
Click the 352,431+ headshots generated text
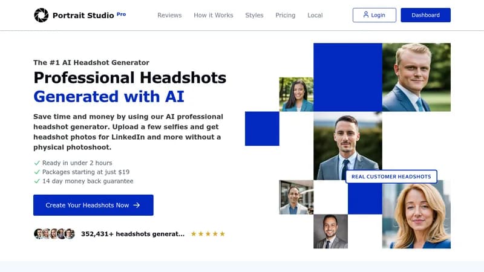132,234
